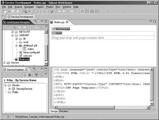Click the Up arrow in WorkSpace Navigator

[15, 27]
